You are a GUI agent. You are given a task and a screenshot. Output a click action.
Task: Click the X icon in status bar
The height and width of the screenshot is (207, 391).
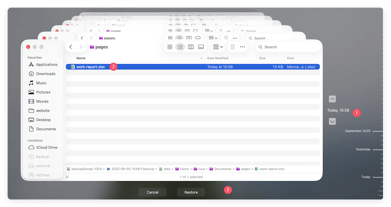click(x=67, y=177)
